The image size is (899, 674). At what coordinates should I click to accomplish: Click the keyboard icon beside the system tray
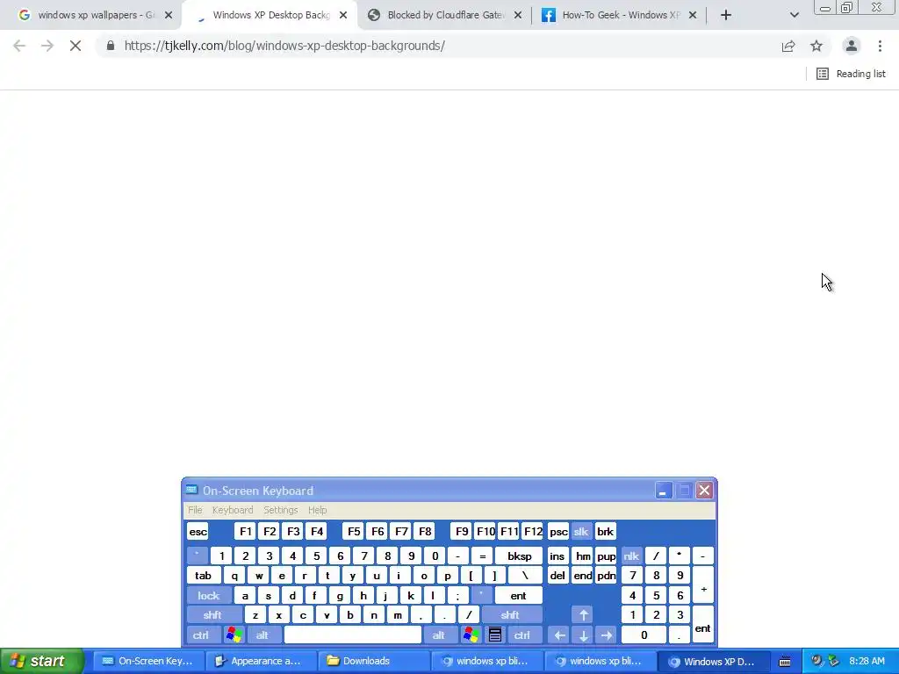click(785, 662)
